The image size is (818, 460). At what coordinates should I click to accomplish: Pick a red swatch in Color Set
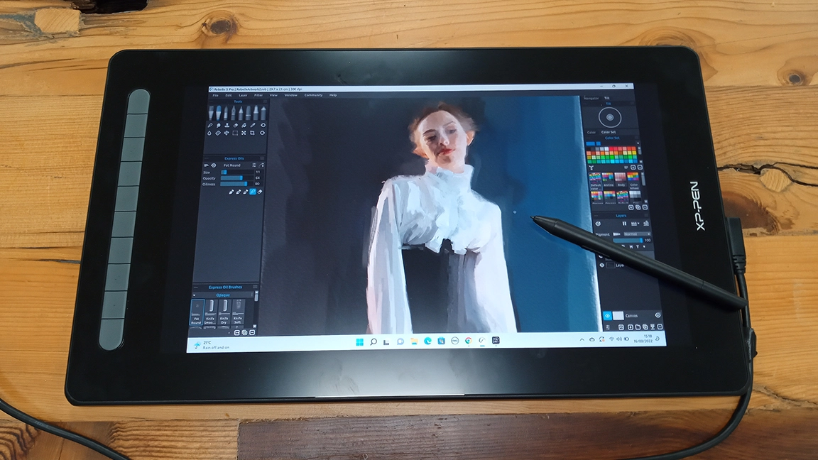coord(611,148)
